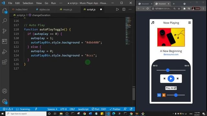Click the editor vertical scrollbar thumb
The image size is (207, 116).
point(134,93)
